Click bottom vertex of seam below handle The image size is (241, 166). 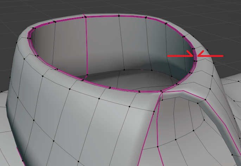pos(157,146)
